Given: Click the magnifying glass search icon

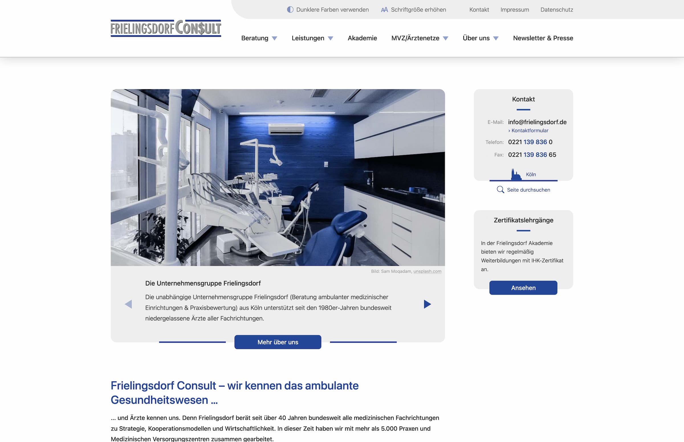Looking at the screenshot, I should click(x=500, y=190).
